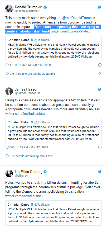This screenshot has height=227, width=107.
Task: Click the speech bubble icon beside 322 people
Action: click(x=7, y=156)
